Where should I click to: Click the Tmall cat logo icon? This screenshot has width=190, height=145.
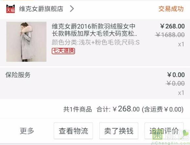tap(10, 9)
